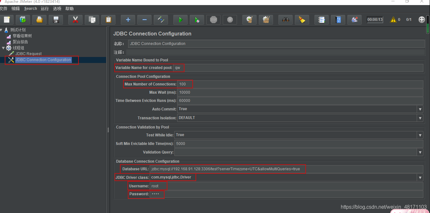Click the Clear All results icon

pos(266,20)
